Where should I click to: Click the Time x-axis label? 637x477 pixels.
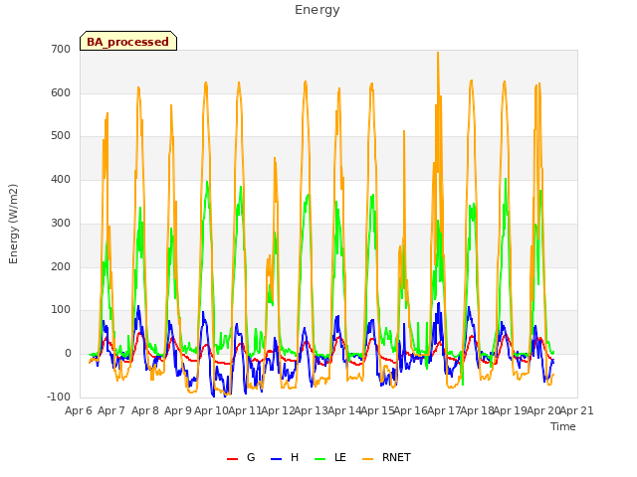pos(563,426)
